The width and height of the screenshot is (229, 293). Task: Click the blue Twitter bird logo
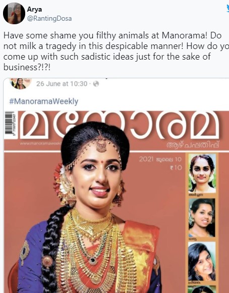pyautogui.click(x=227, y=9)
